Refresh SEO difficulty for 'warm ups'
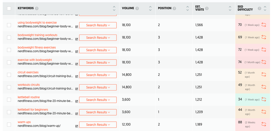The image size is (273, 131). pos(264,124)
